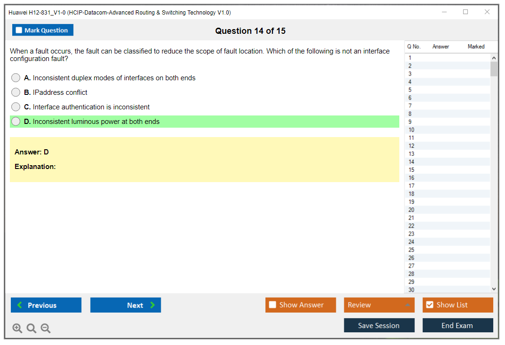The height and width of the screenshot is (345, 505).
Task: Go to the Previous question
Action: click(46, 305)
